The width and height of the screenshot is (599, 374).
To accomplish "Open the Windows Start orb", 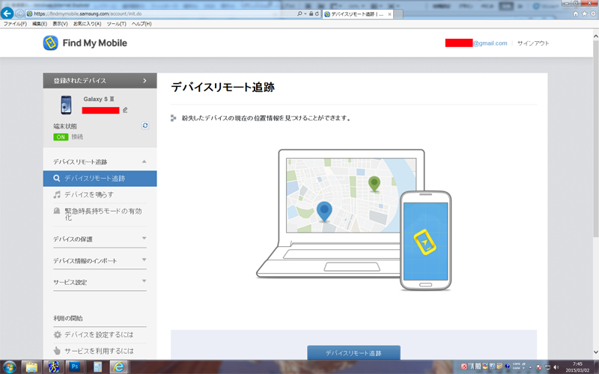I will pos(9,367).
